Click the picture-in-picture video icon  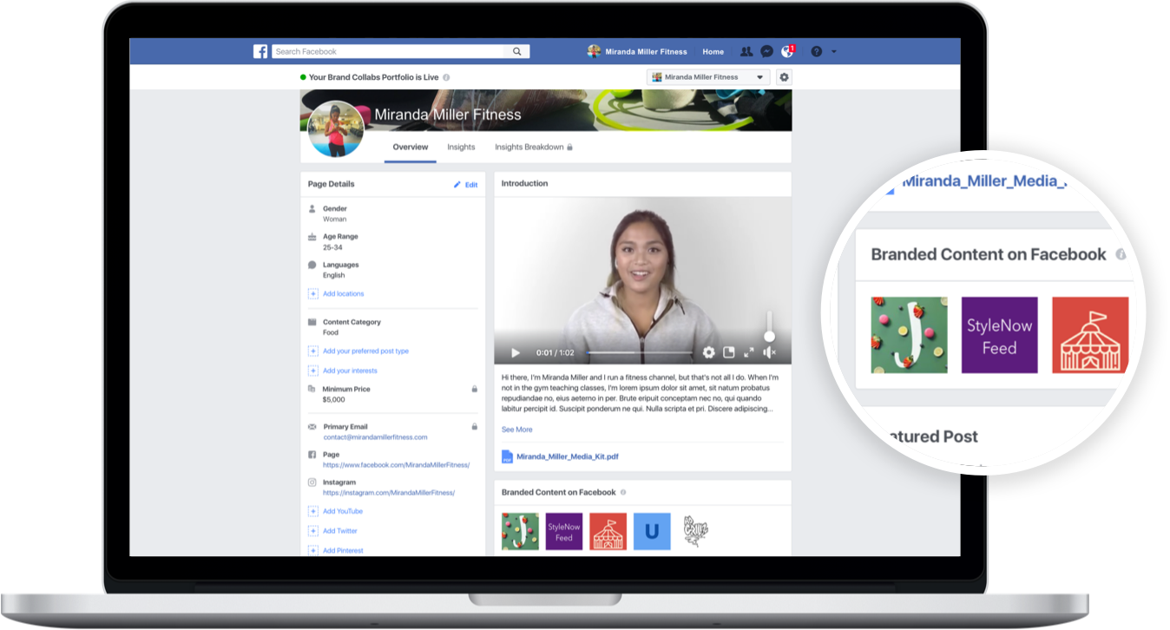click(x=729, y=352)
